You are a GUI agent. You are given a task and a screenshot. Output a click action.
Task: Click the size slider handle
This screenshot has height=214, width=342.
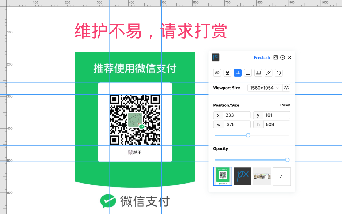[x=248, y=135]
